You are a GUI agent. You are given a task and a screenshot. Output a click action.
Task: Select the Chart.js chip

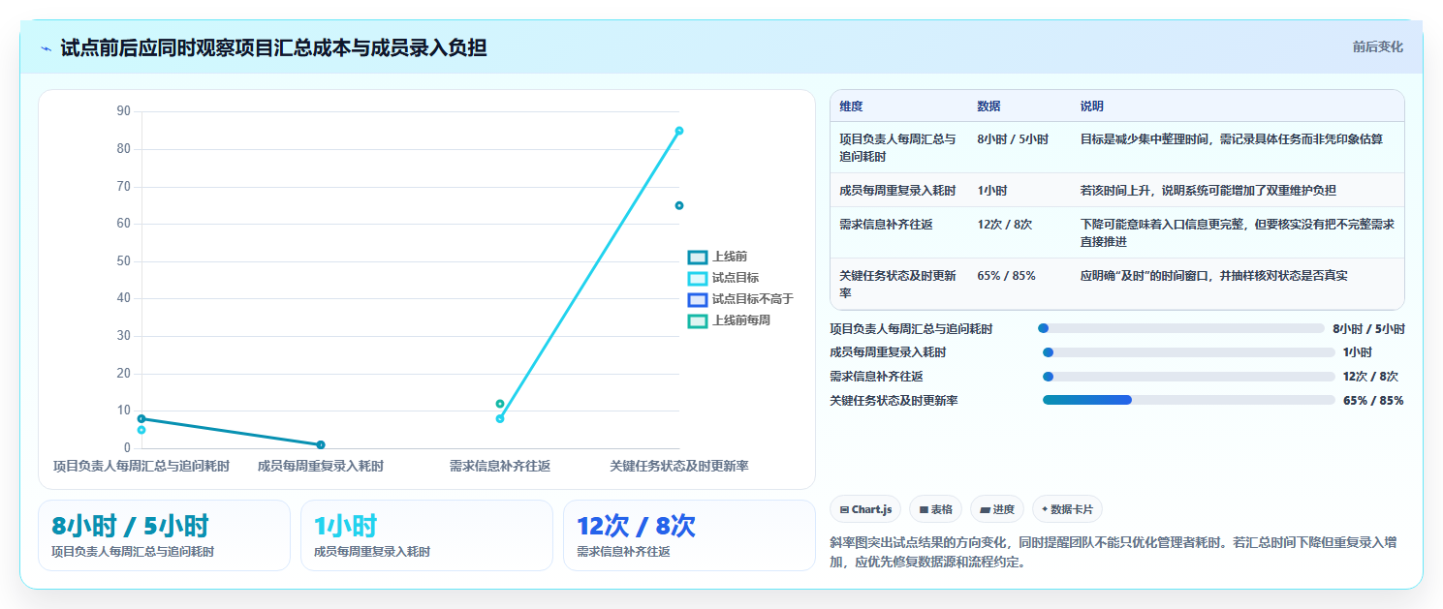pos(865,509)
